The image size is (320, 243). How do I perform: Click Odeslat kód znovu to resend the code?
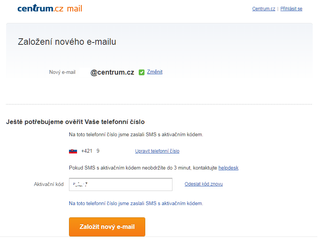(203, 184)
